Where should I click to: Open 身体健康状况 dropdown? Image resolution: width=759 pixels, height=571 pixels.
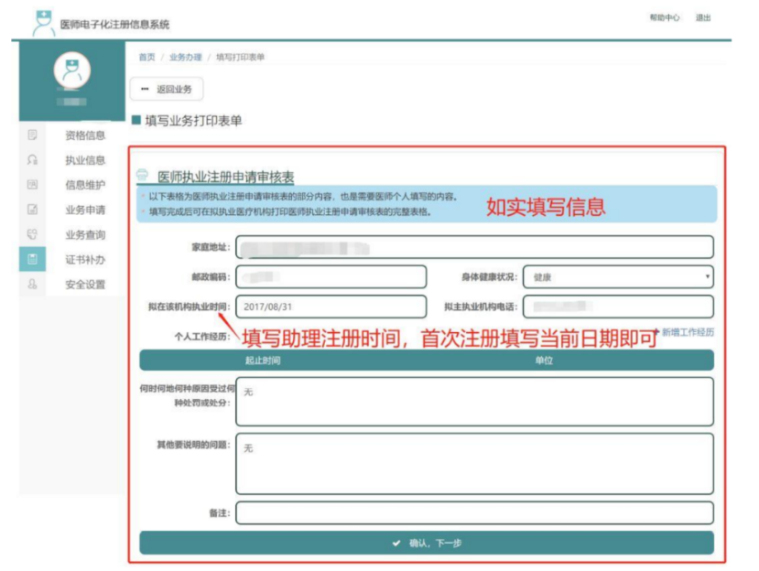[618, 276]
